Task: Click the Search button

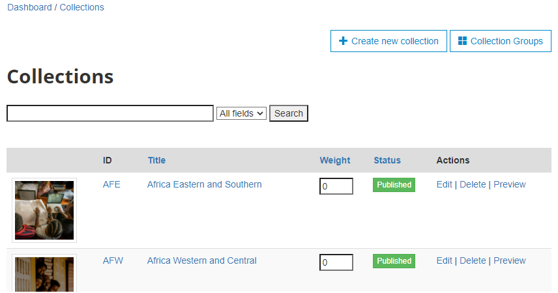Action: coord(289,113)
